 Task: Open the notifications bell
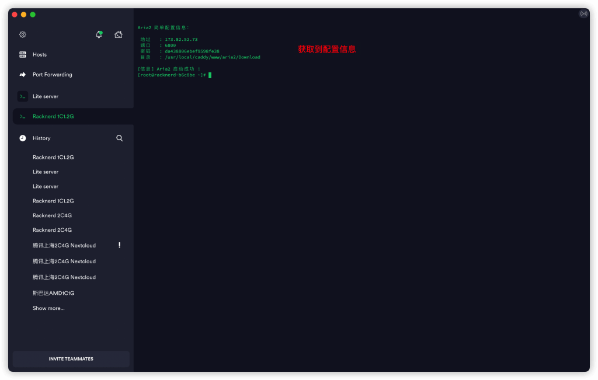[99, 34]
